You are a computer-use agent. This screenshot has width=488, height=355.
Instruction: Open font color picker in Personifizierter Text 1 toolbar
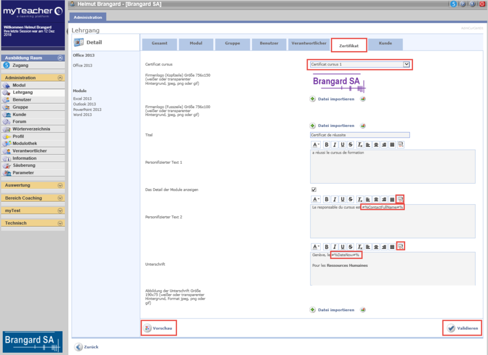(x=315, y=144)
